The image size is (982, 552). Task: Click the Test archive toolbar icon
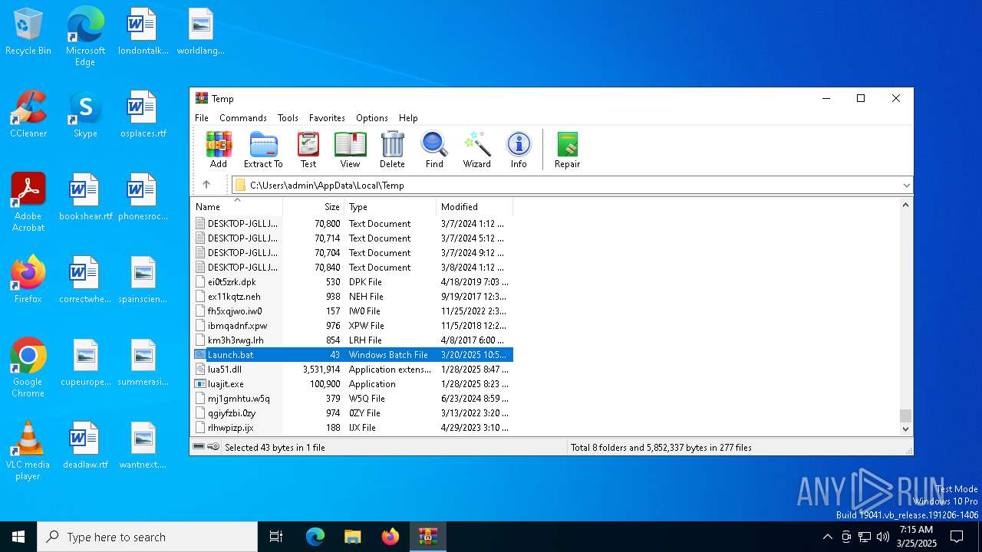tap(308, 149)
